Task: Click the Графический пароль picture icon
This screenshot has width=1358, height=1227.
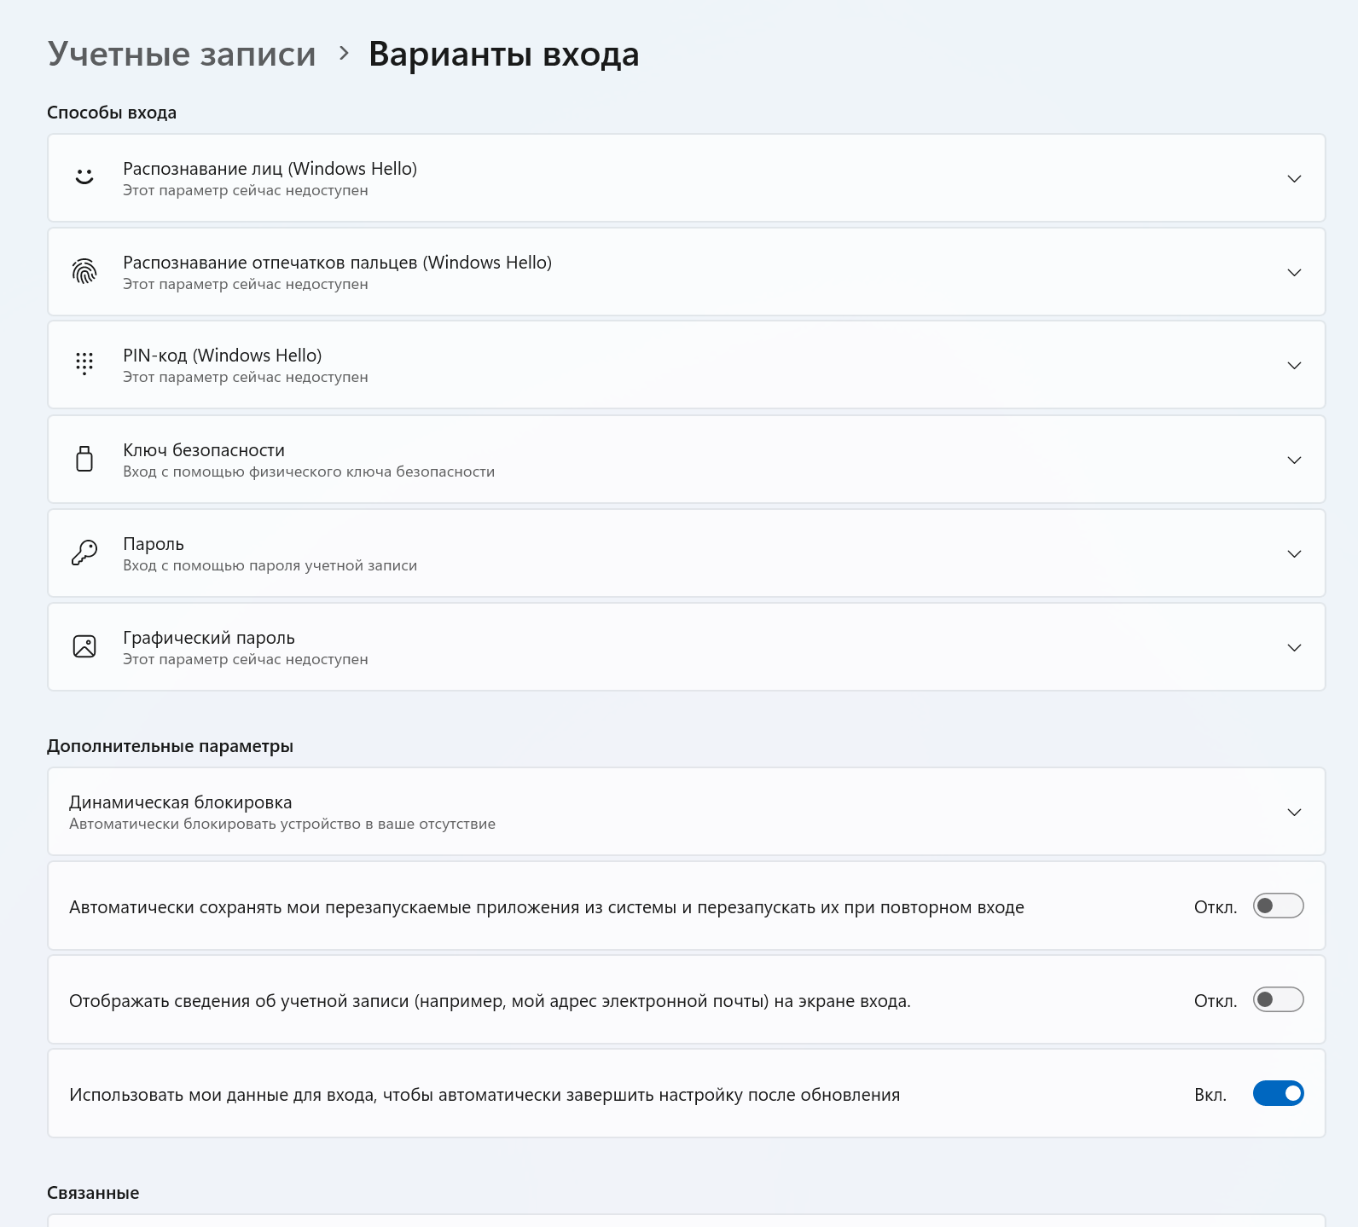Action: [84, 646]
